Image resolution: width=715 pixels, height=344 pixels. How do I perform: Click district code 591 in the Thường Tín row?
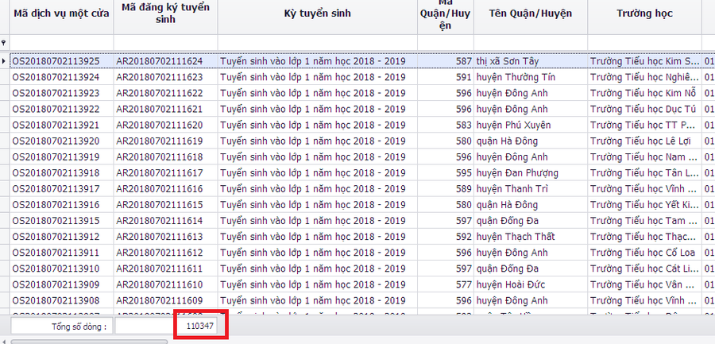click(463, 77)
